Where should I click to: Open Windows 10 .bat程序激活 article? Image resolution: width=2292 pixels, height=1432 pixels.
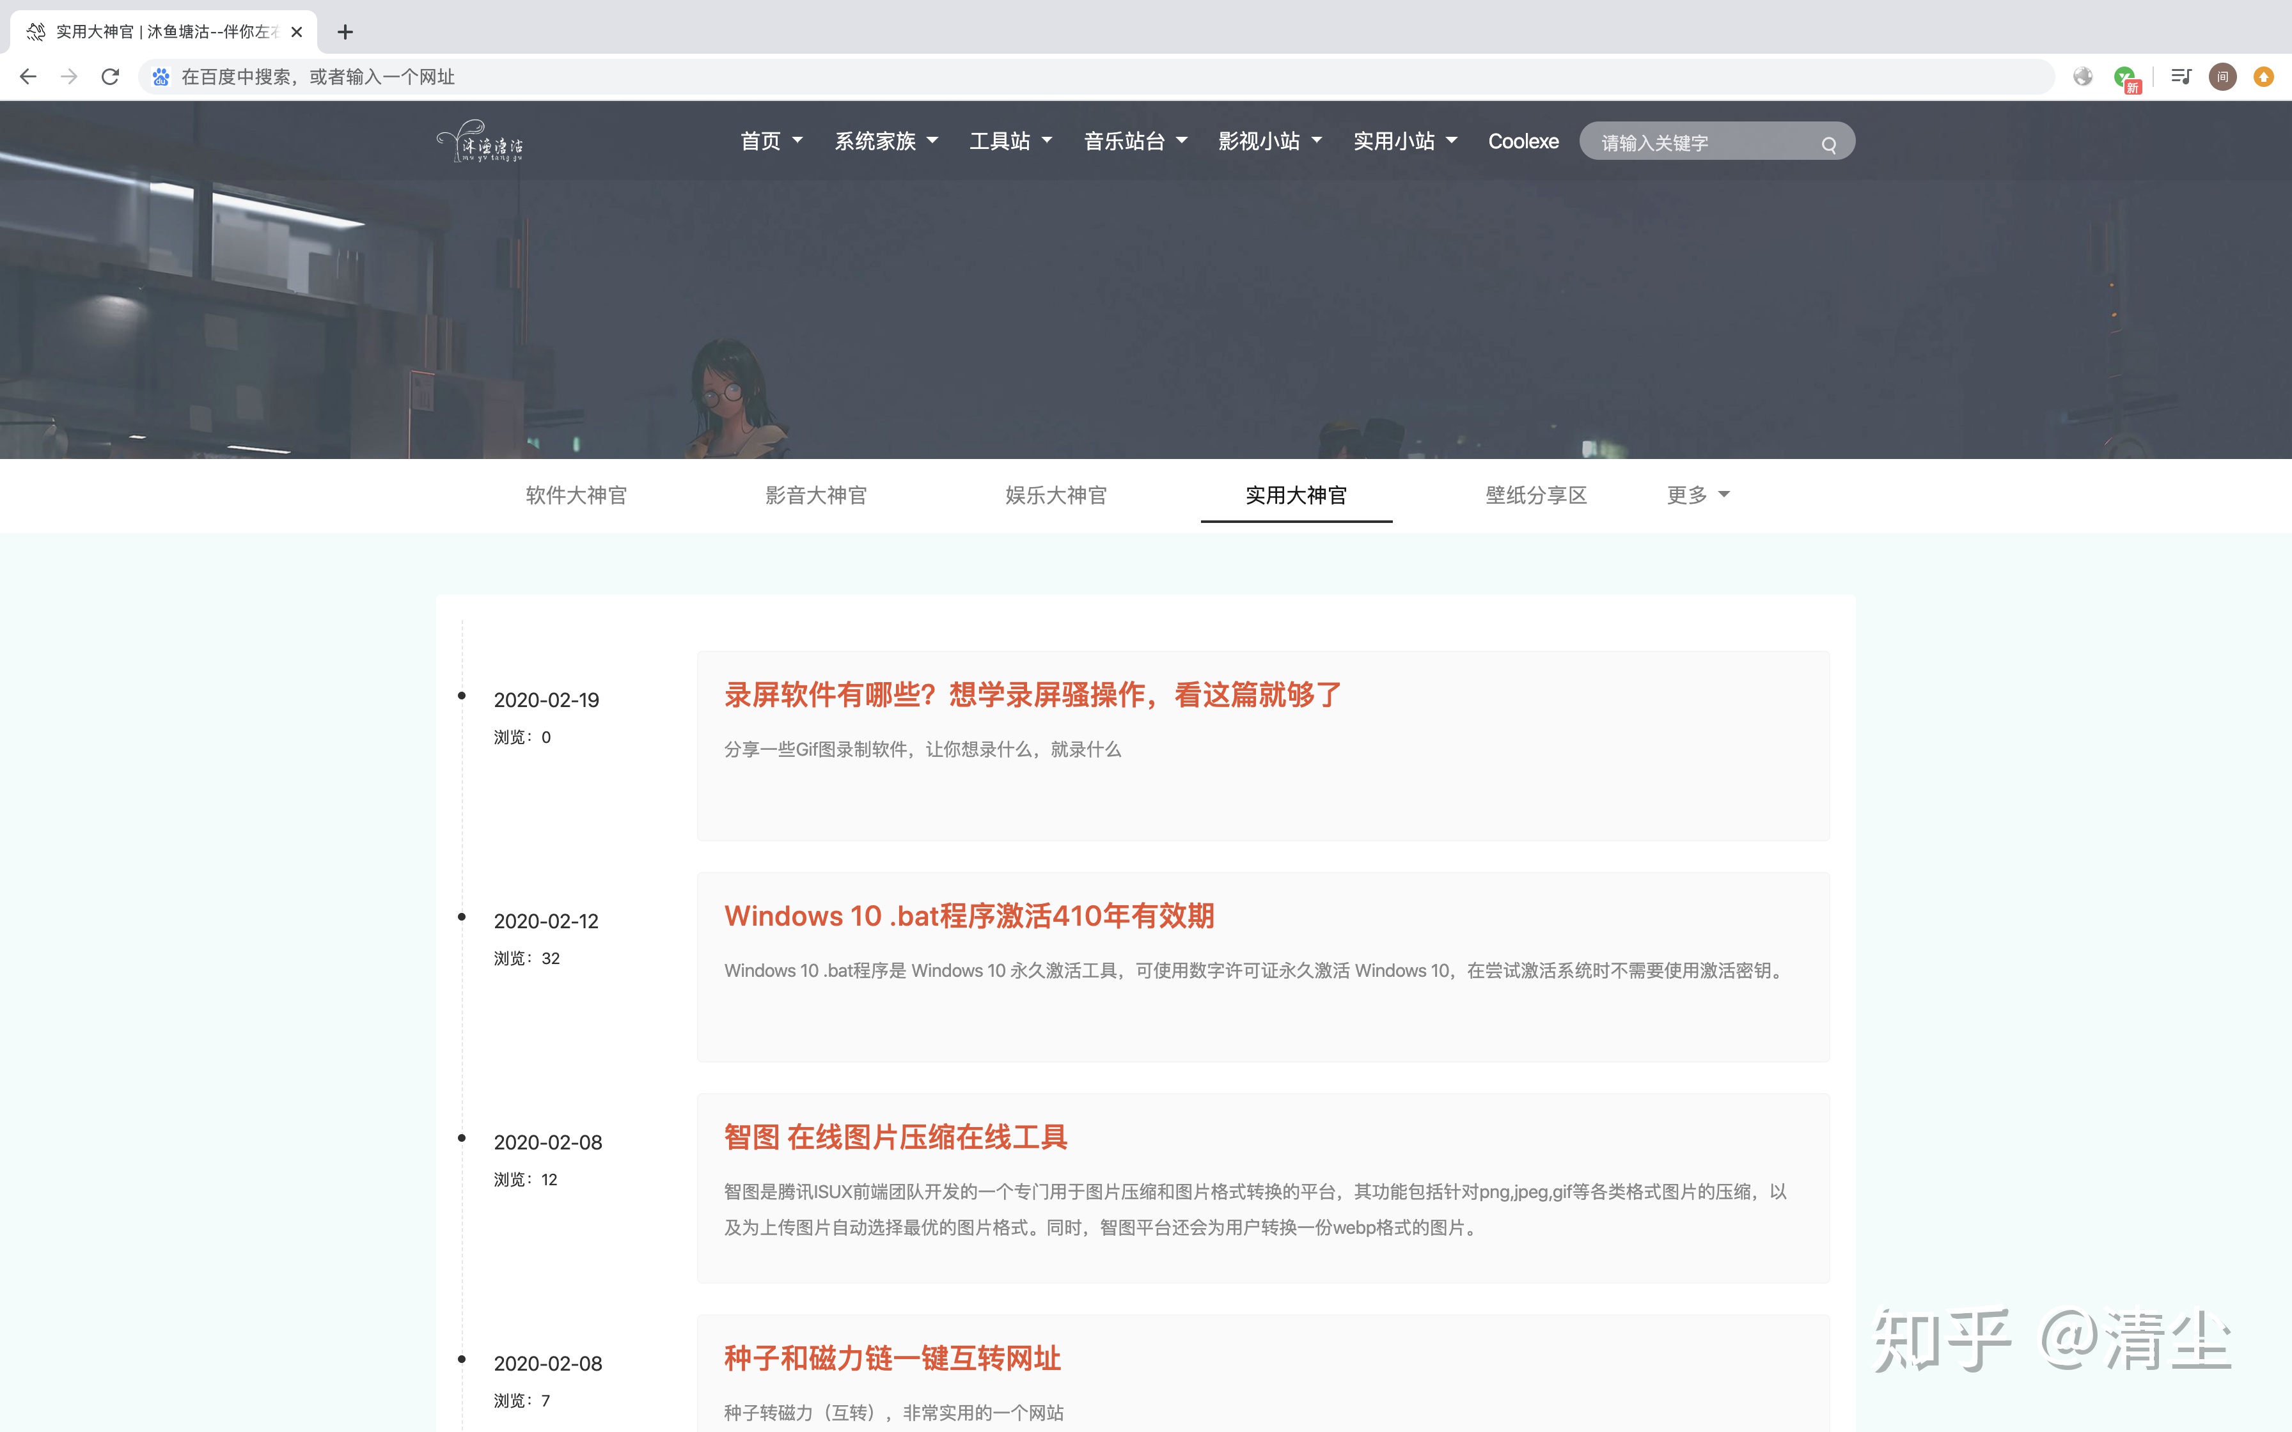point(969,916)
